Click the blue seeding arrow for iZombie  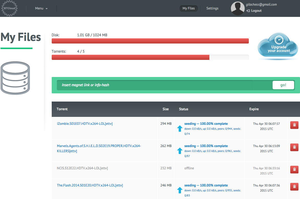point(180,128)
